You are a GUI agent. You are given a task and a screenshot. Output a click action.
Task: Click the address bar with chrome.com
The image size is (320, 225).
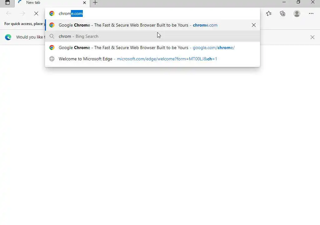152,13
